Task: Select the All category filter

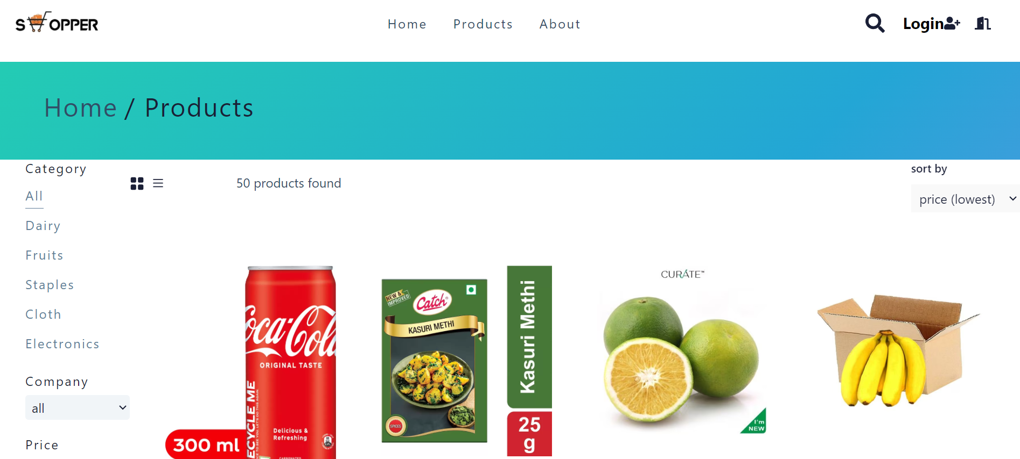Action: pyautogui.click(x=34, y=196)
